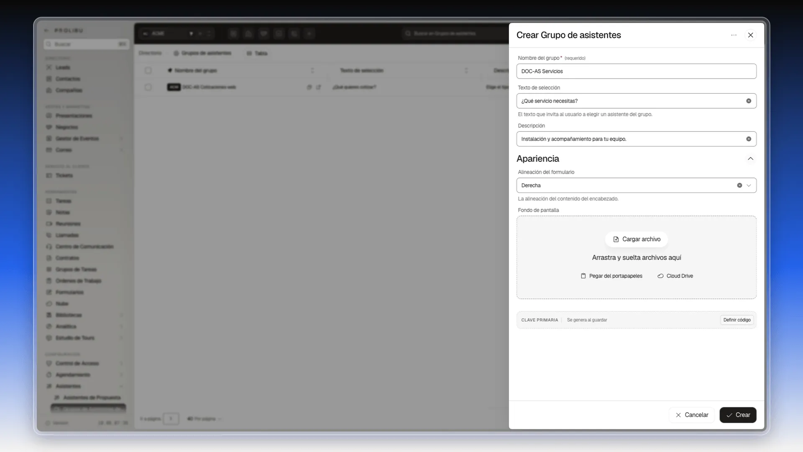Collapse the Asistentes sidebar section
The image size is (803, 452).
[121, 386]
